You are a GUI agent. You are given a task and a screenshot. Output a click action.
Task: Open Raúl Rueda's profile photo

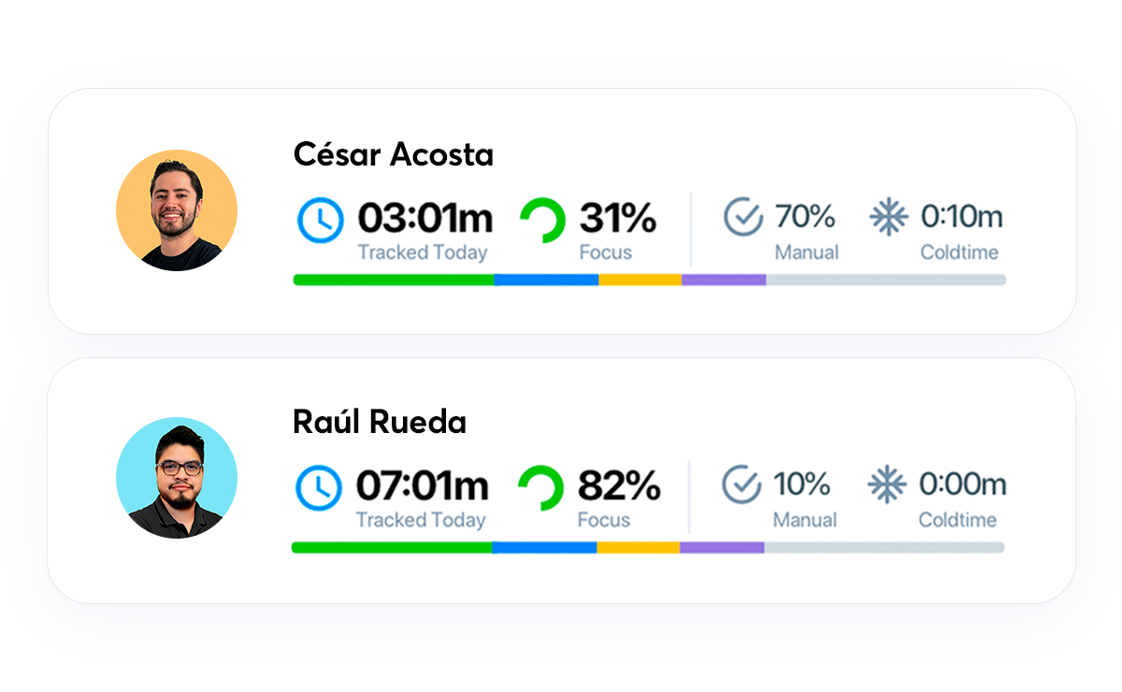coord(177,478)
